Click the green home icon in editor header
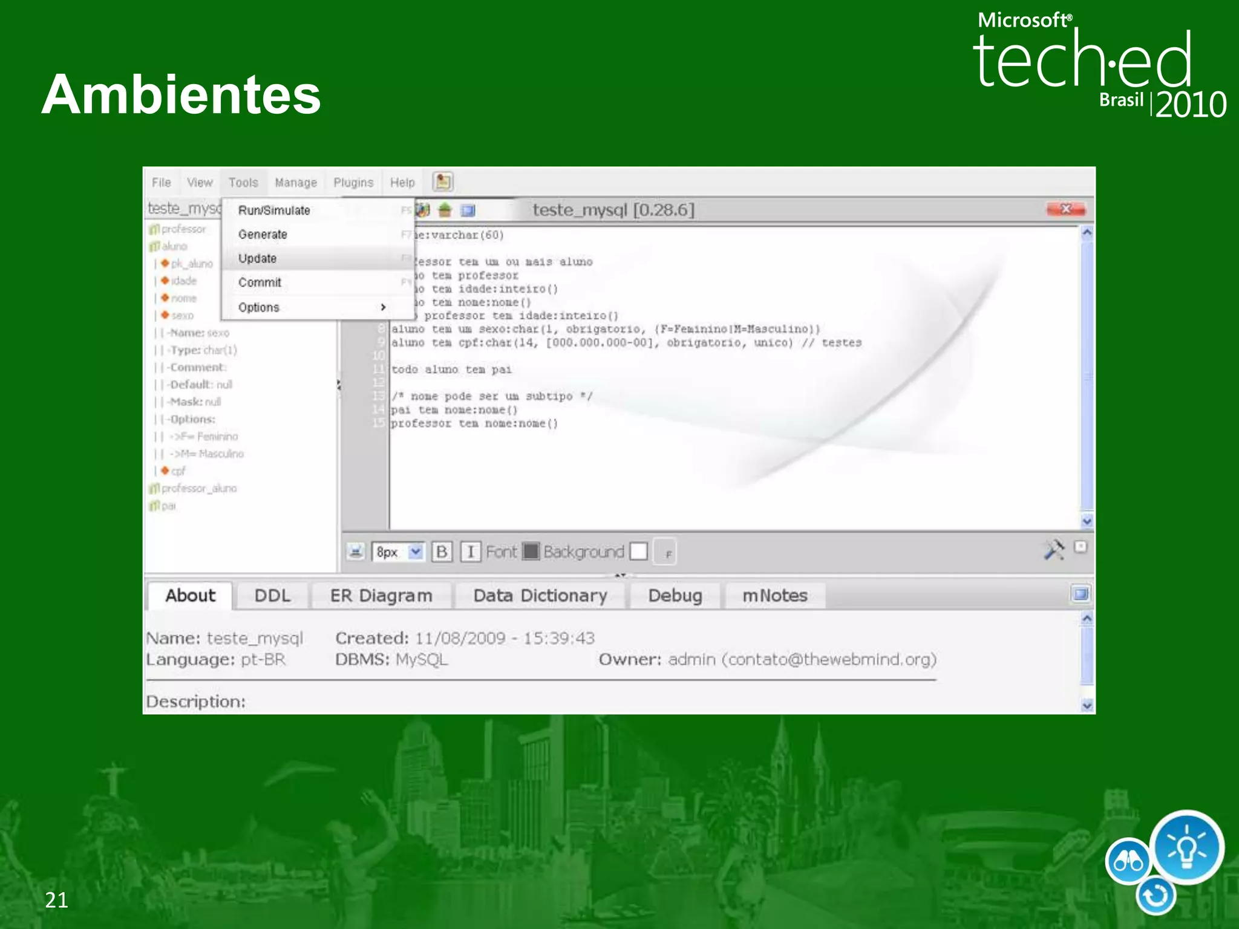This screenshot has height=929, width=1239. coord(445,210)
